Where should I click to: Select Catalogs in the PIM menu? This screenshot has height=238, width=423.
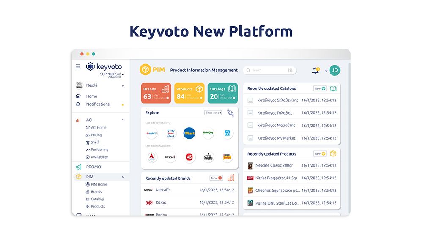[x=98, y=199]
